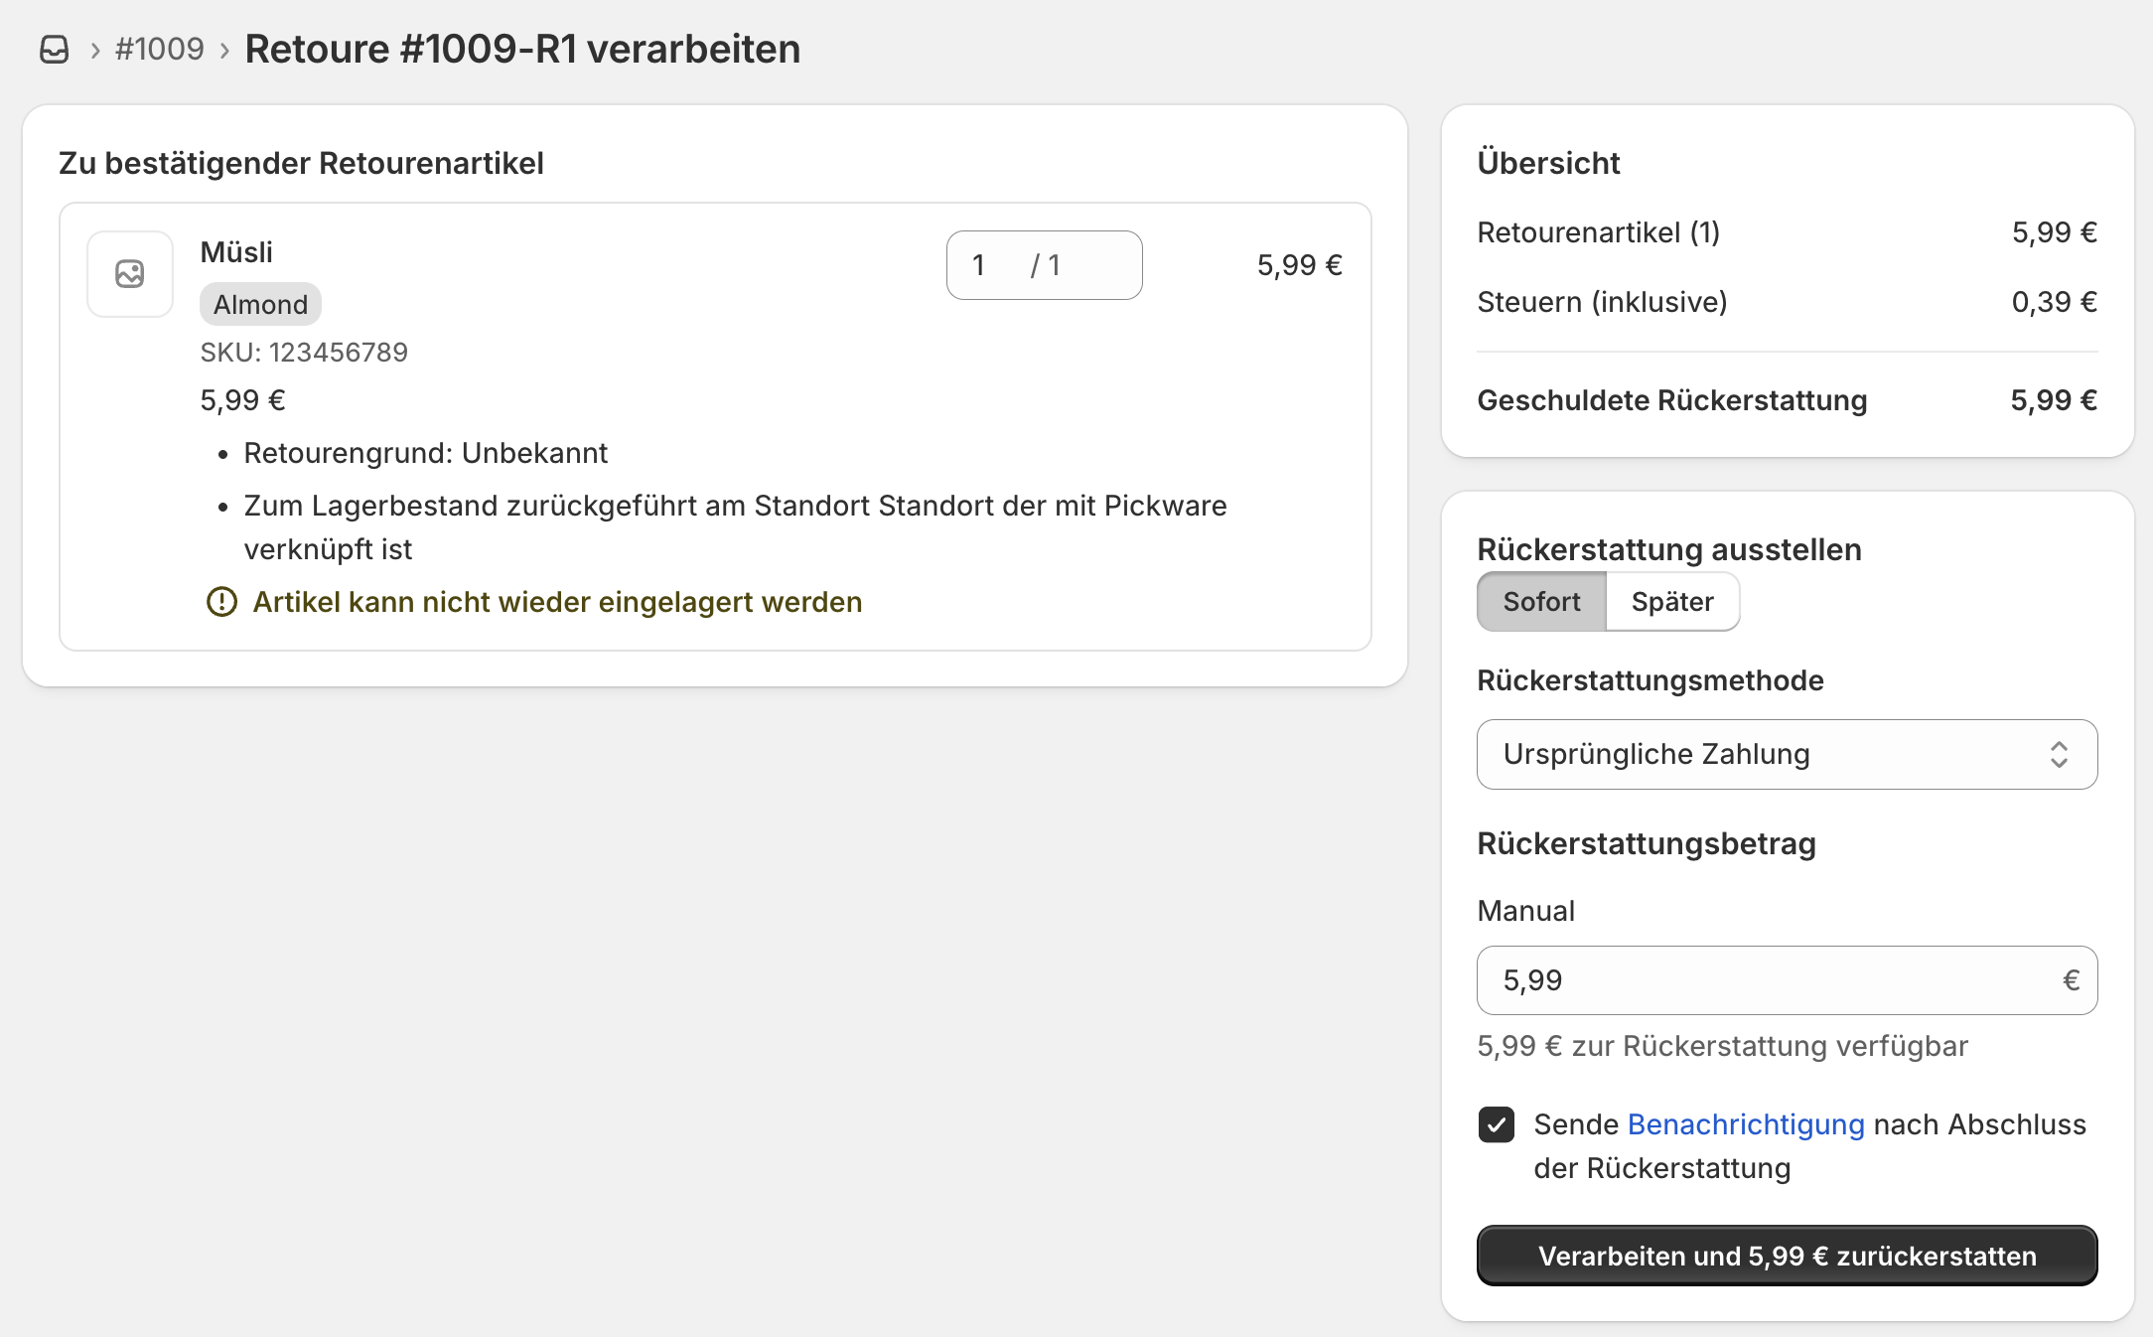The width and height of the screenshot is (2153, 1337).
Task: Click the Manual refund amount input field
Action: (x=1768, y=980)
